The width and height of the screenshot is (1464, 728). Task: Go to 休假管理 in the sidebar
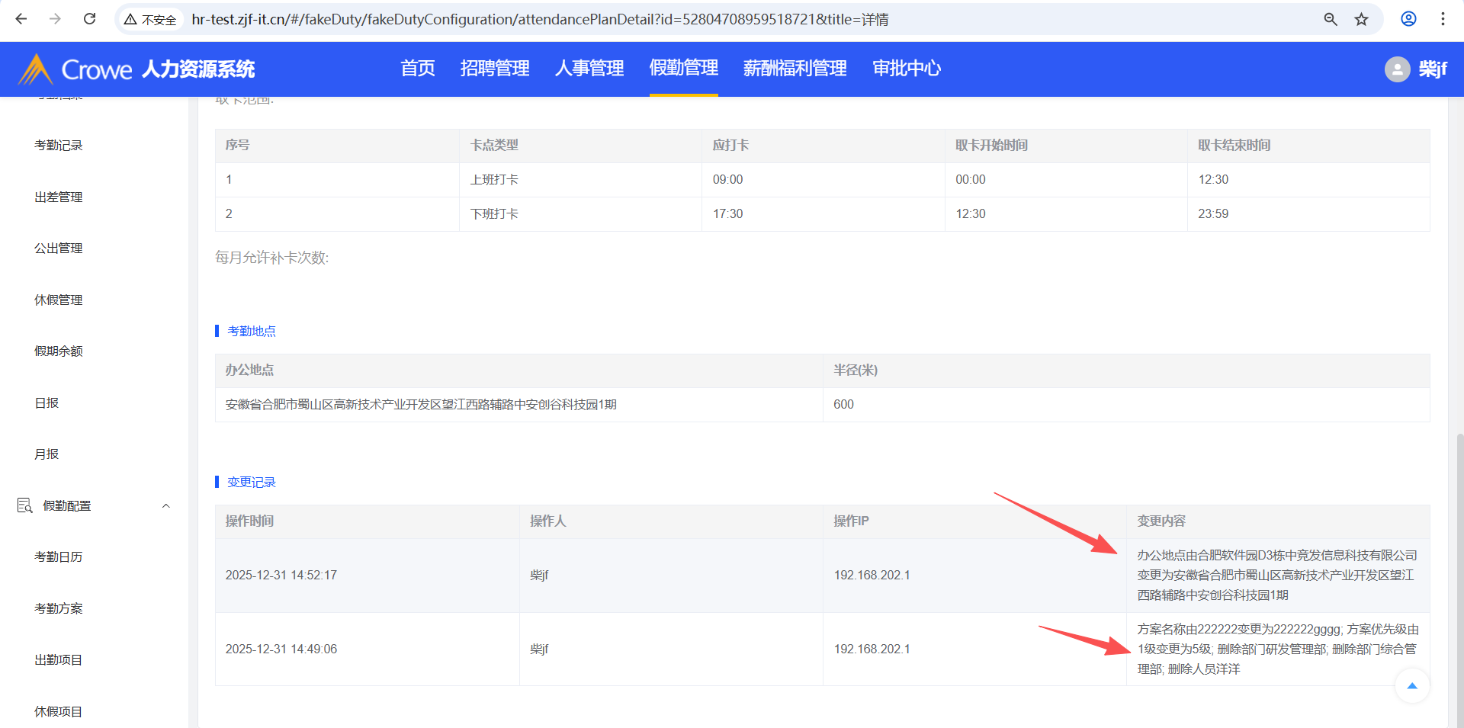tap(59, 300)
